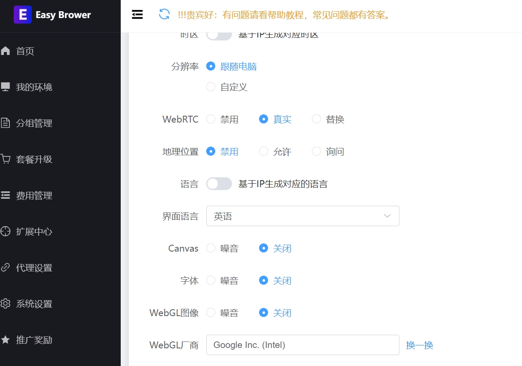
Task: Collapse the sidebar using the hamburger icon
Action: (x=137, y=14)
